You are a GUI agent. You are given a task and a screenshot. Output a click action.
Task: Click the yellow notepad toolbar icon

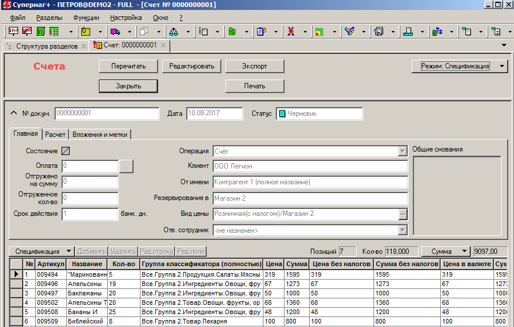(86, 32)
